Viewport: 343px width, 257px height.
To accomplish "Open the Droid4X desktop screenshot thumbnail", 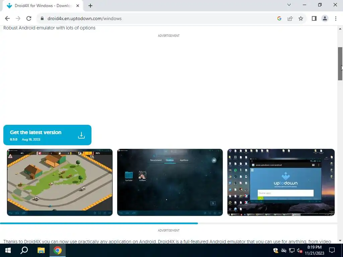I will point(170,182).
